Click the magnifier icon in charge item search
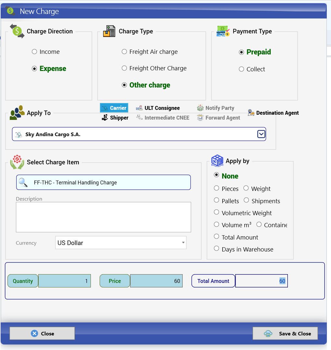The height and width of the screenshot is (350, 331). (x=23, y=182)
